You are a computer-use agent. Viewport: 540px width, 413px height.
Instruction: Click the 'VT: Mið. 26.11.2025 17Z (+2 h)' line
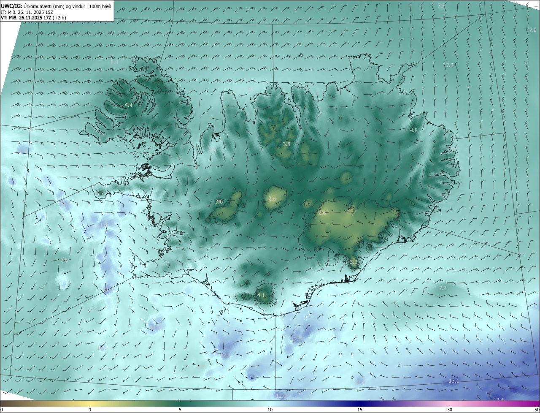[x=33, y=18]
